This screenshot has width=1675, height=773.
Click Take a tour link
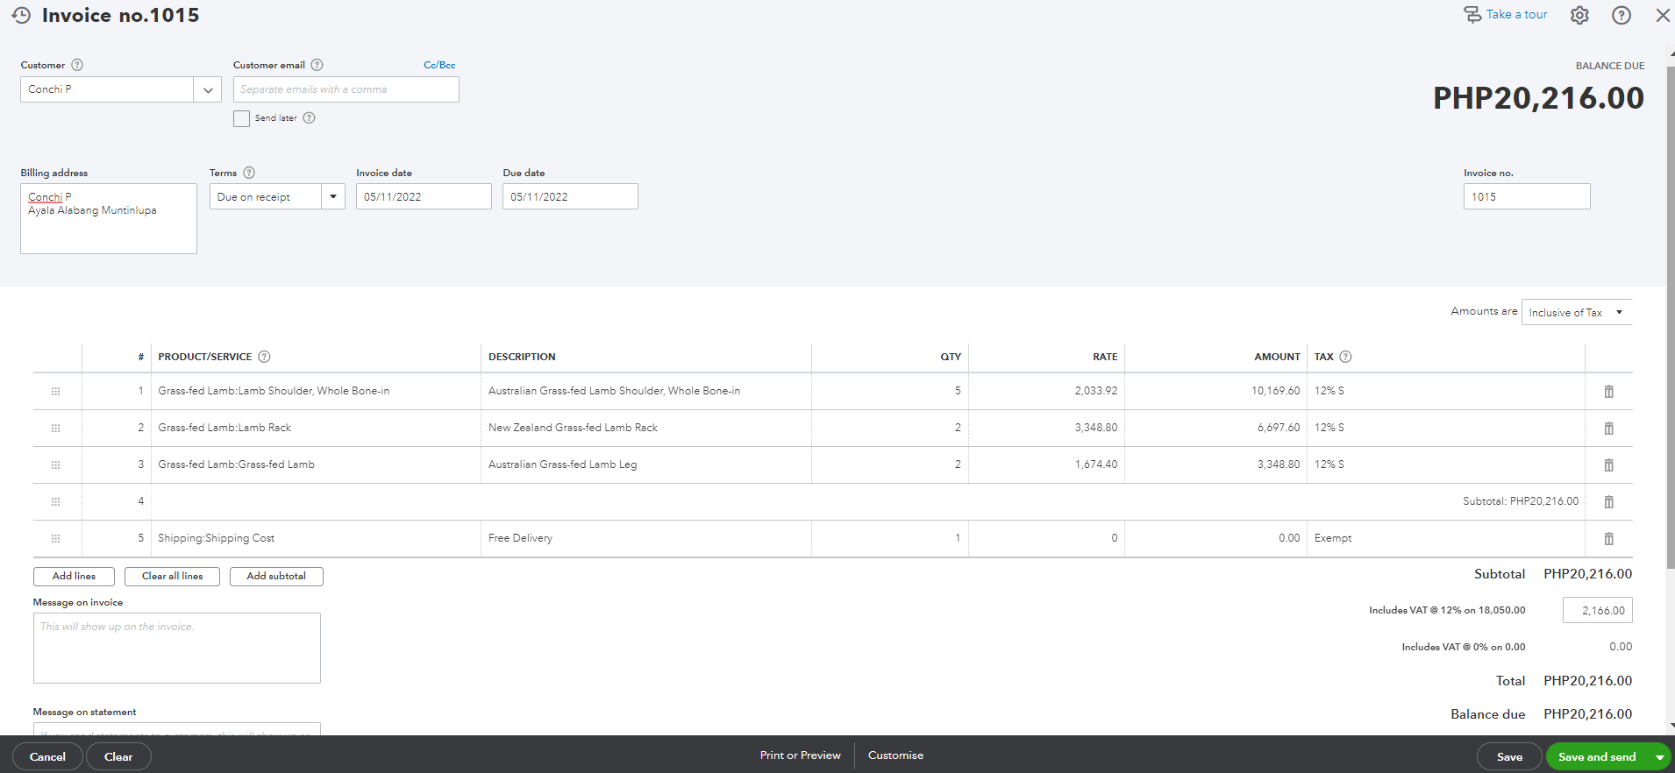tap(1516, 15)
